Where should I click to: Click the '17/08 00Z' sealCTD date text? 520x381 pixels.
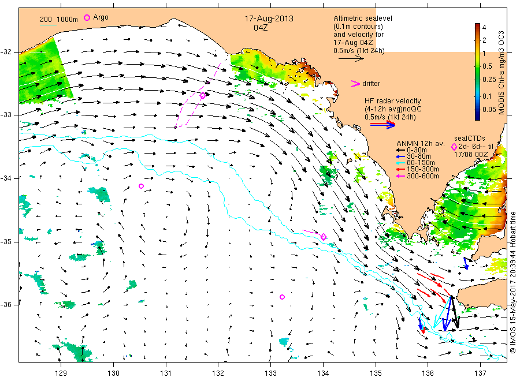pyautogui.click(x=470, y=155)
